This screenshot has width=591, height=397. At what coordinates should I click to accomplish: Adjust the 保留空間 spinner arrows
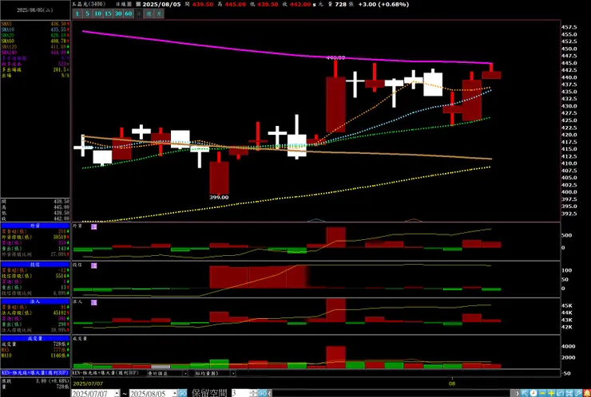pos(254,393)
